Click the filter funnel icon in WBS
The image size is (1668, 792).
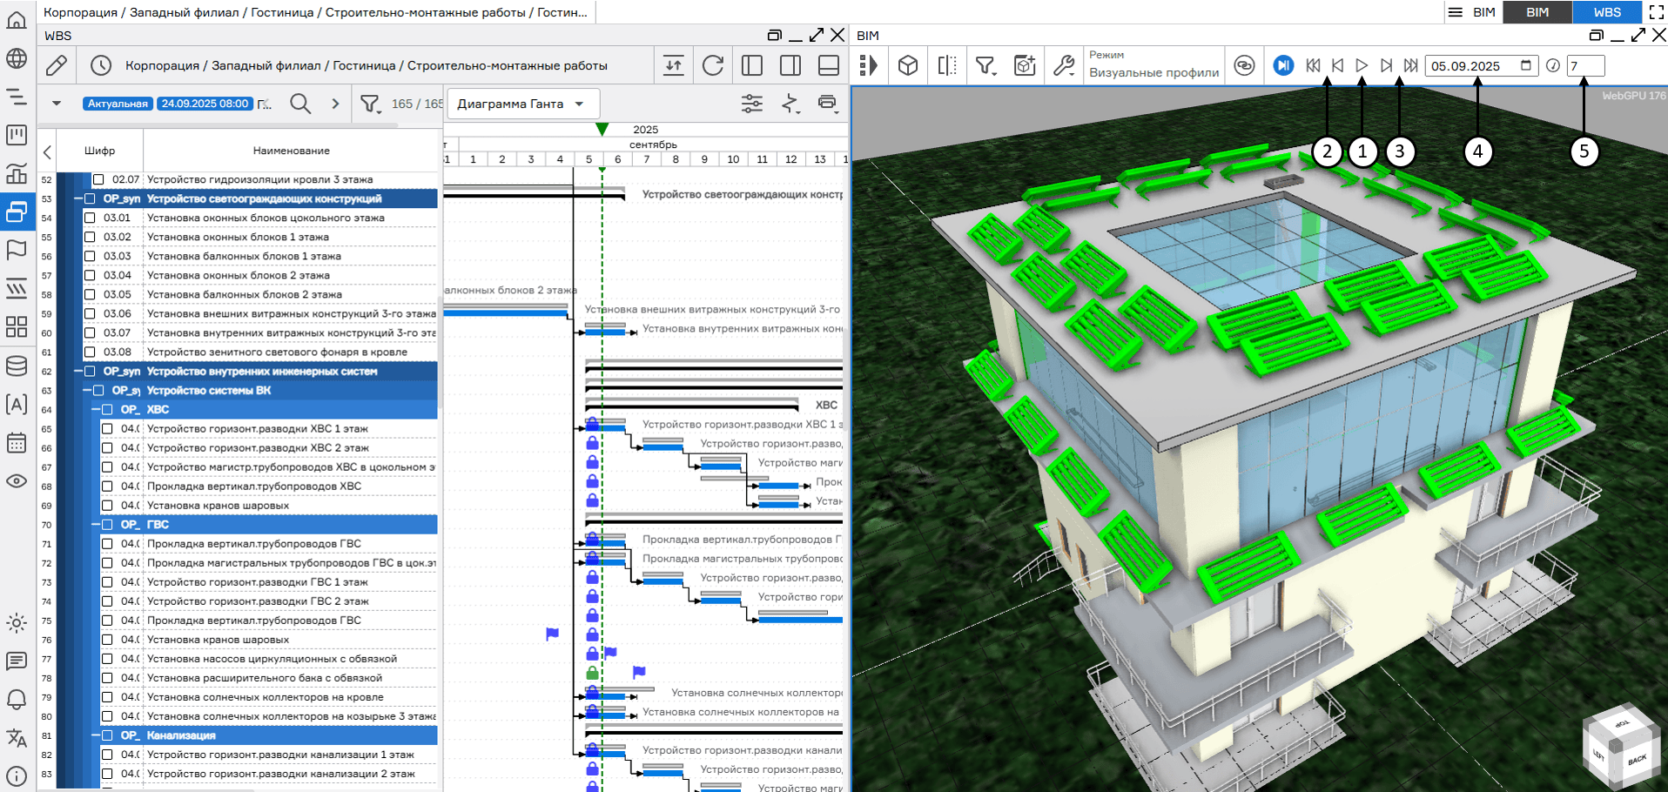click(370, 104)
